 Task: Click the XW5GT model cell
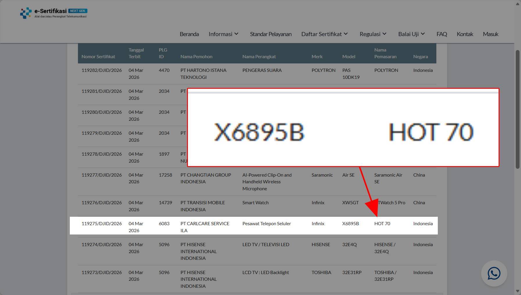tap(351, 202)
